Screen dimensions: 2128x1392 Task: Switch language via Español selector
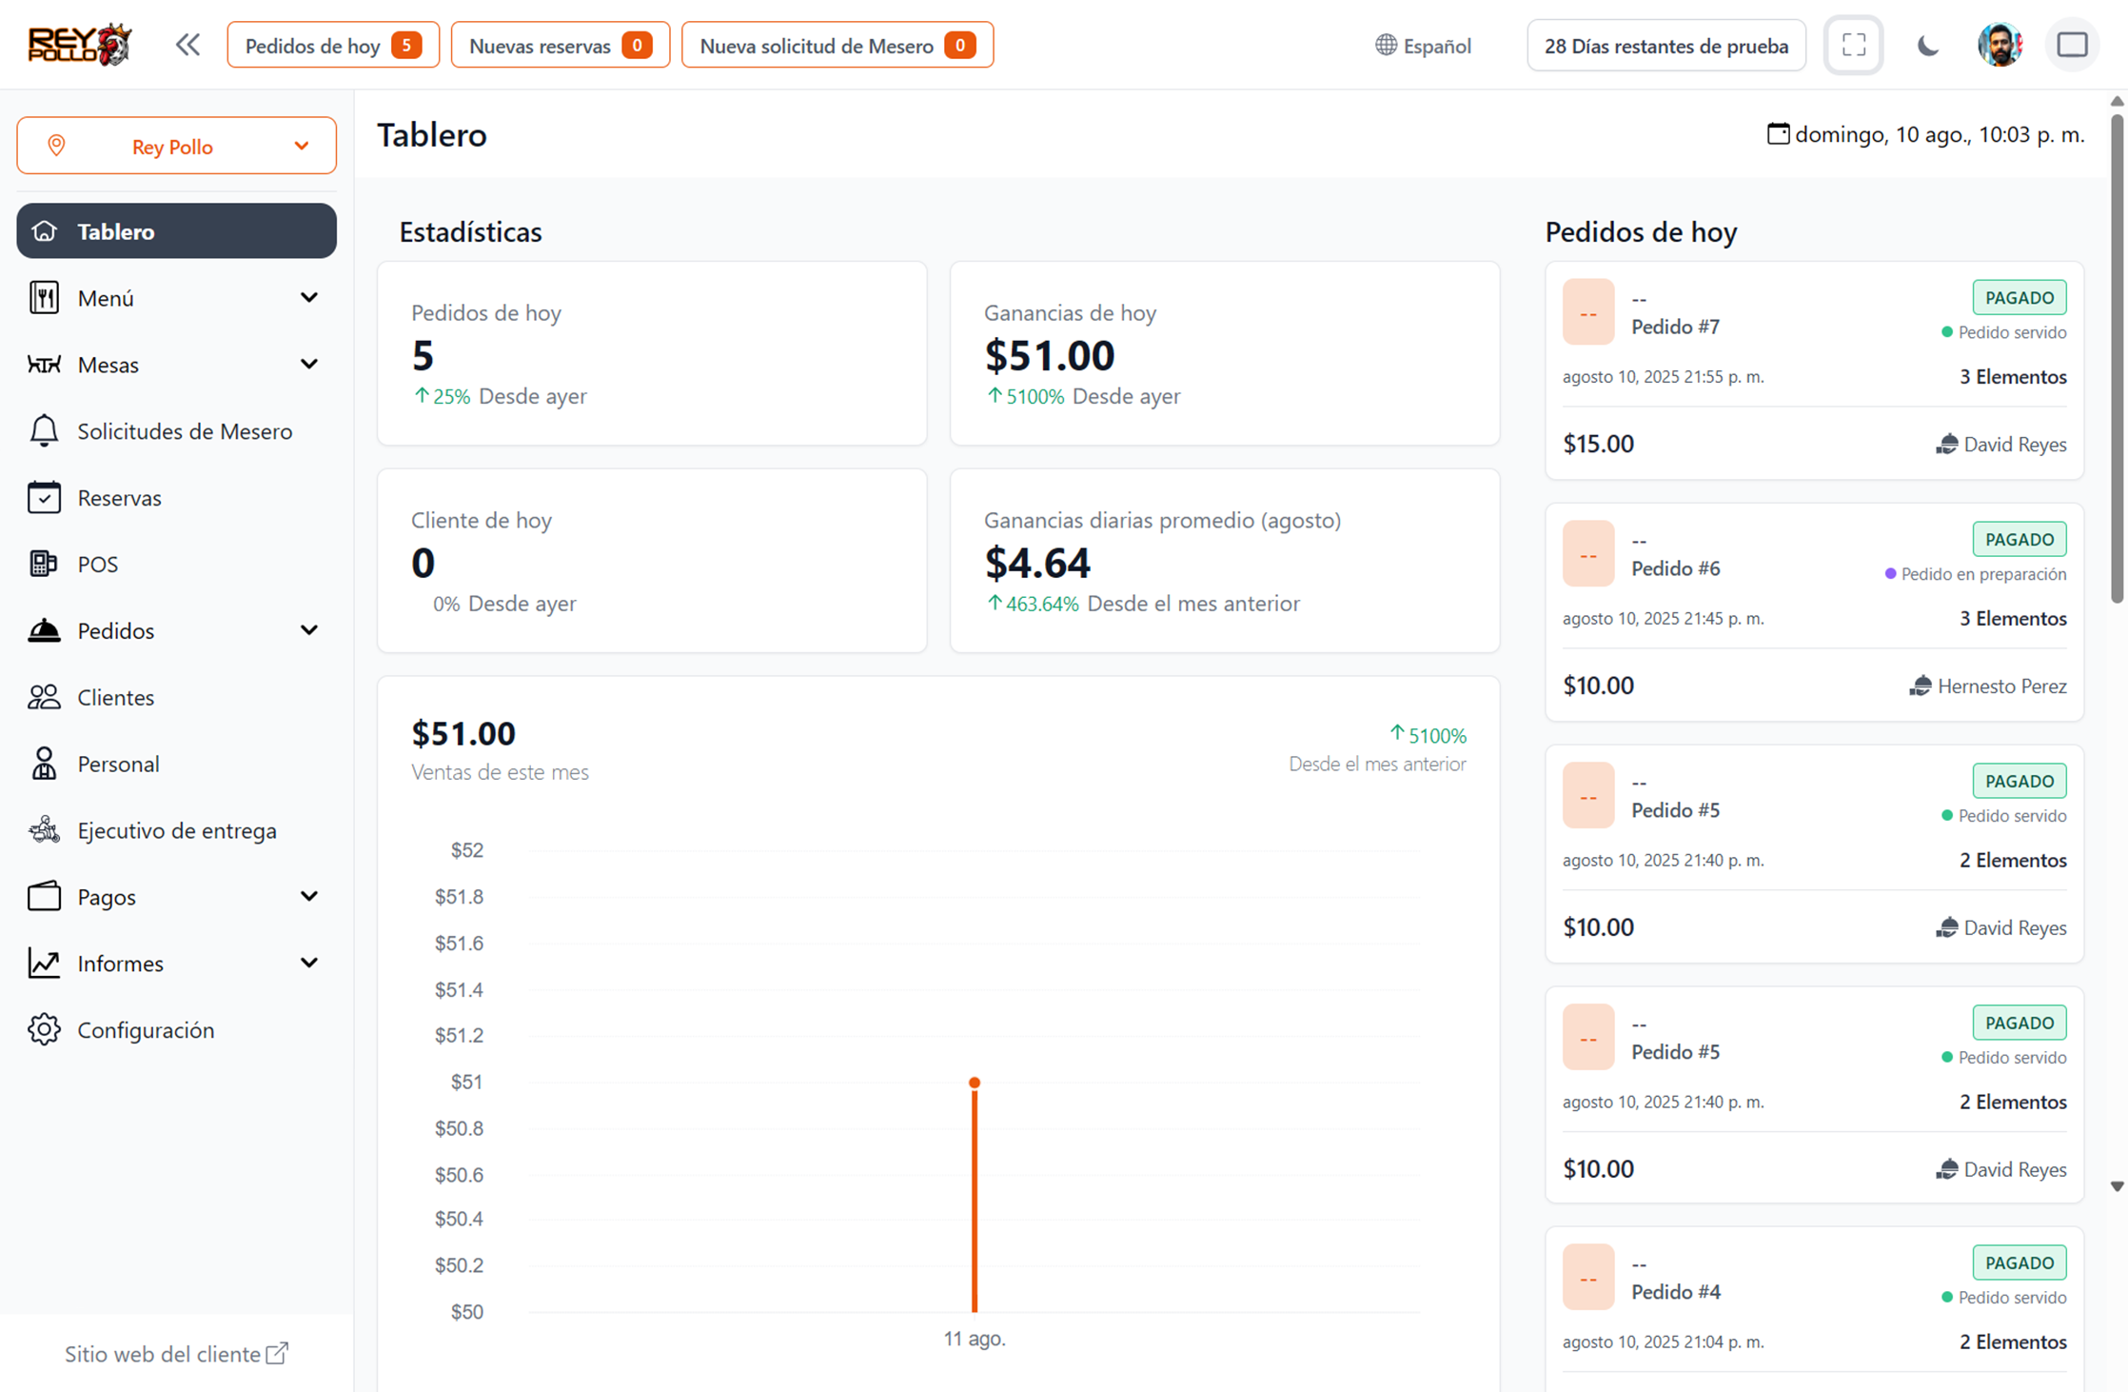coord(1424,46)
